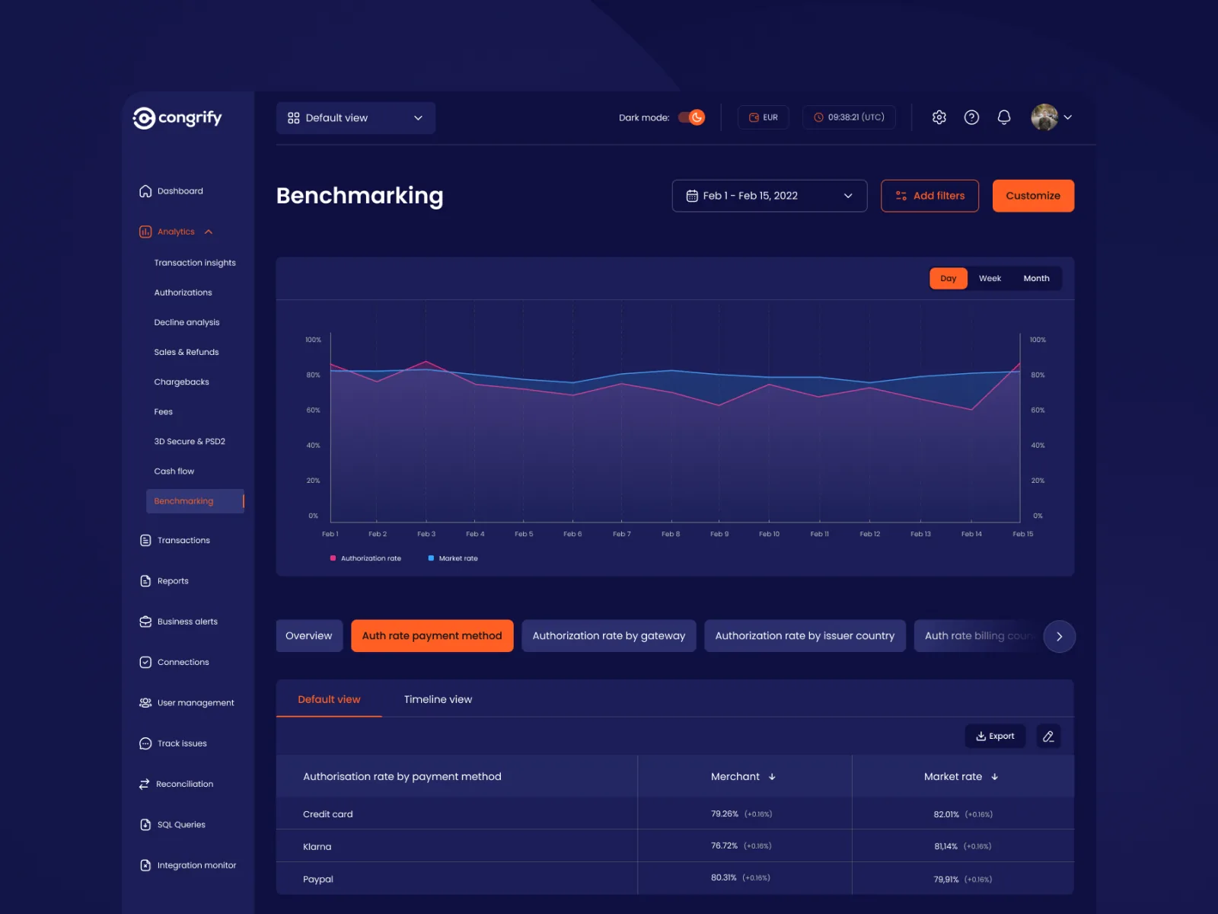Click the clock icon beside UTC time
The image size is (1218, 914).
pos(818,117)
